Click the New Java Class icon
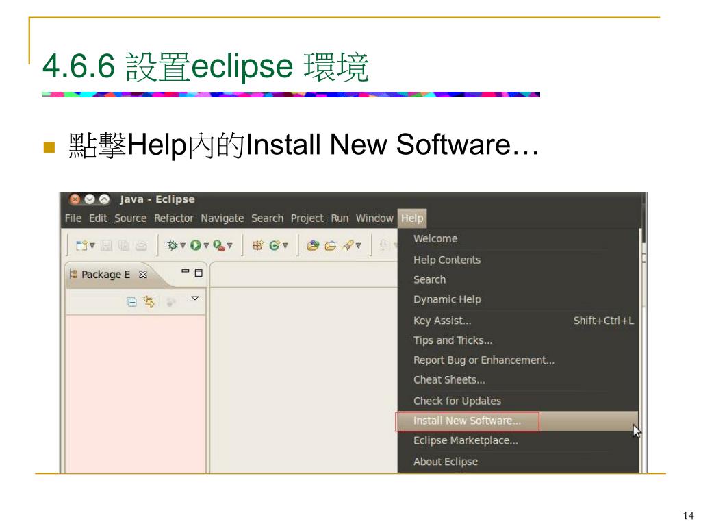 275,245
